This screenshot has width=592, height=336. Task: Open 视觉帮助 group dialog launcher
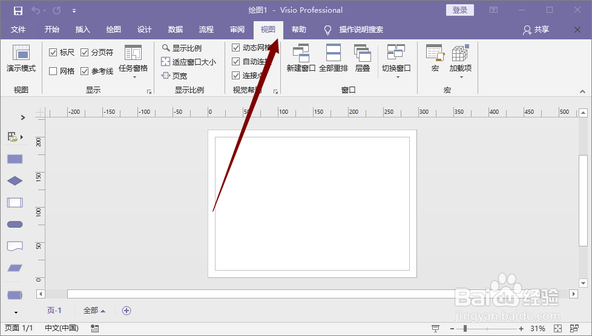click(275, 92)
